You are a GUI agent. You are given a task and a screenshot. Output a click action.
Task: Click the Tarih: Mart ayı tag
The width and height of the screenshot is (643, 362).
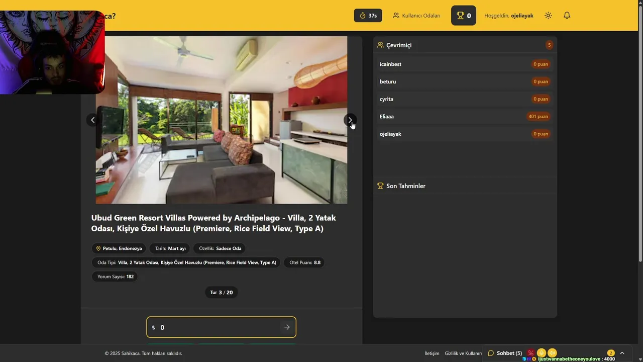pos(170,248)
